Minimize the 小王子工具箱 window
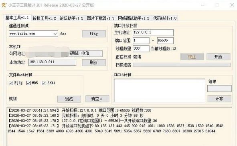This screenshot has width=237, height=146. tap(203, 5)
